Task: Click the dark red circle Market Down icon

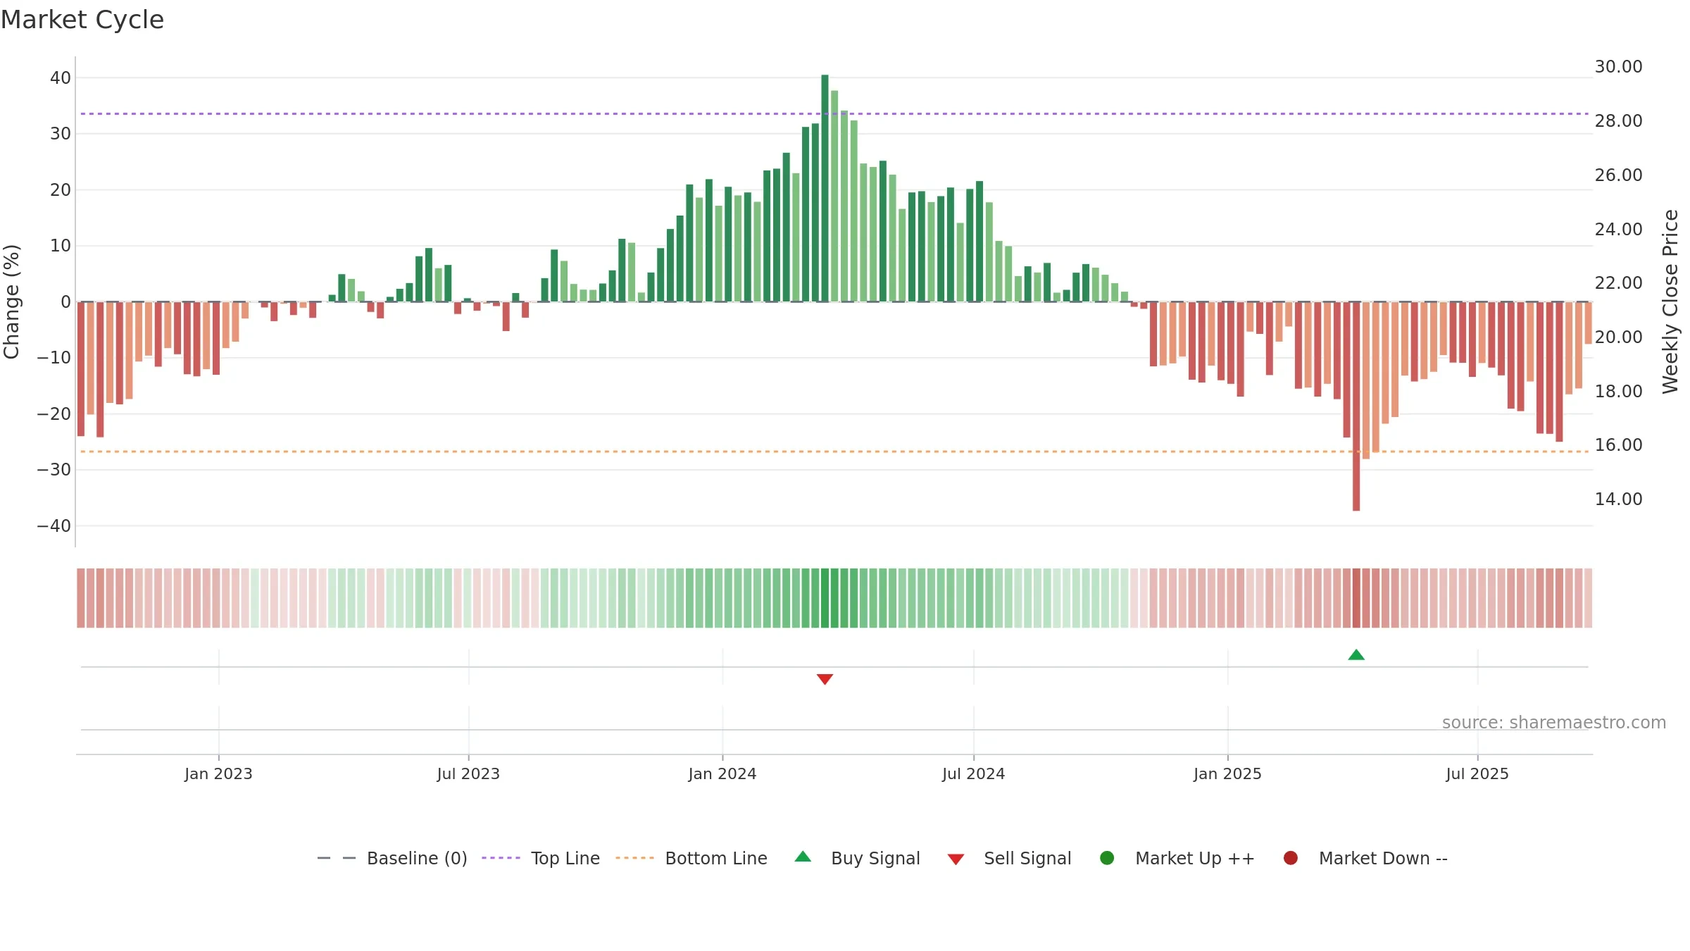Action: (1291, 858)
